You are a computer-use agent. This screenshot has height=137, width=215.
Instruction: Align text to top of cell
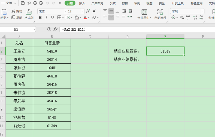(105, 11)
